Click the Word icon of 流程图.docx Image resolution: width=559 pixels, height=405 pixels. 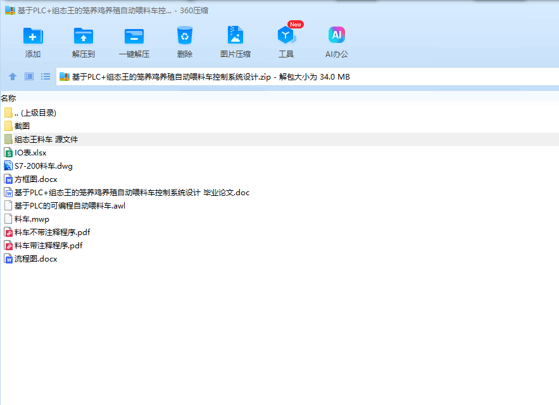point(8,258)
